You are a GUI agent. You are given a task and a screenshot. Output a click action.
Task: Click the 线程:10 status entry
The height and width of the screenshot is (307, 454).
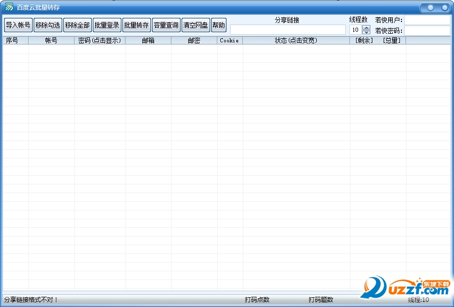click(418, 299)
